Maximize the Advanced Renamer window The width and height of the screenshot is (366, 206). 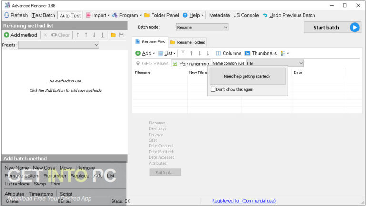tap(345, 5)
